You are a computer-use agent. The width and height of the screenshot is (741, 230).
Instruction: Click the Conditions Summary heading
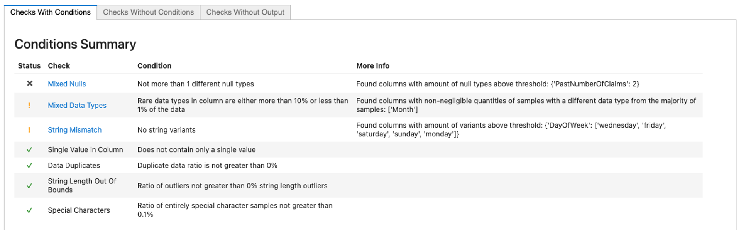coord(75,44)
